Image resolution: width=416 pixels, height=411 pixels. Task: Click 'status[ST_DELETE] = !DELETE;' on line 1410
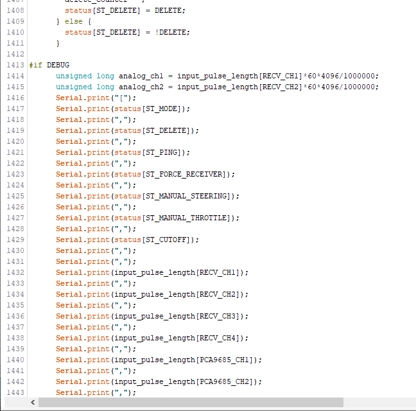pos(127,32)
